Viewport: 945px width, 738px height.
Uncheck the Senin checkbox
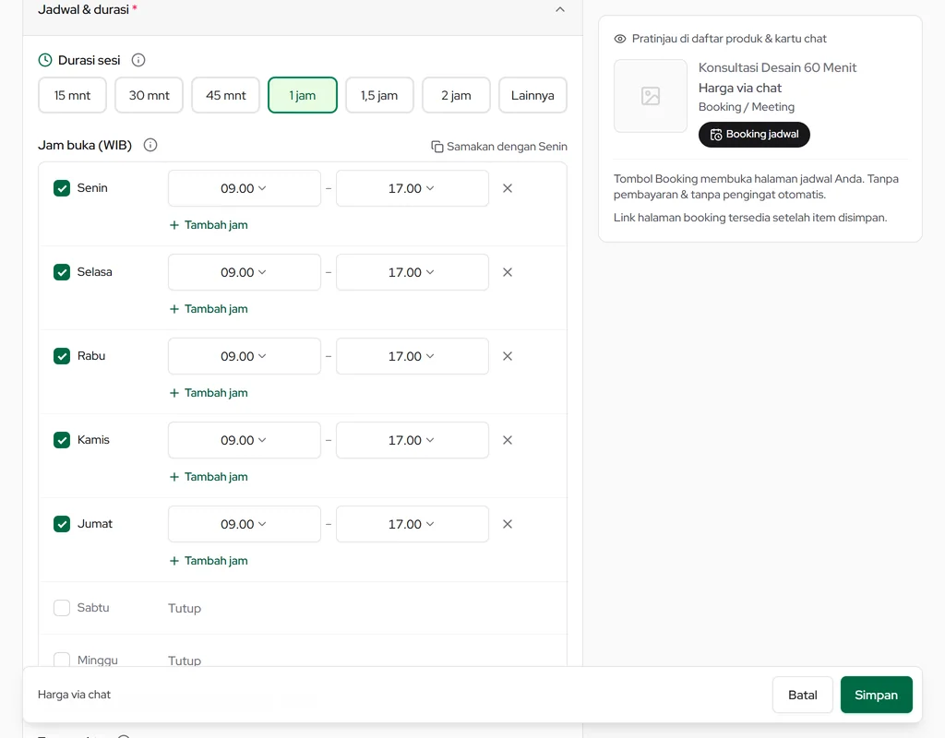(x=62, y=188)
